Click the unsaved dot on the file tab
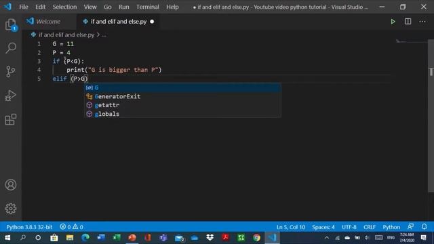 (152, 22)
